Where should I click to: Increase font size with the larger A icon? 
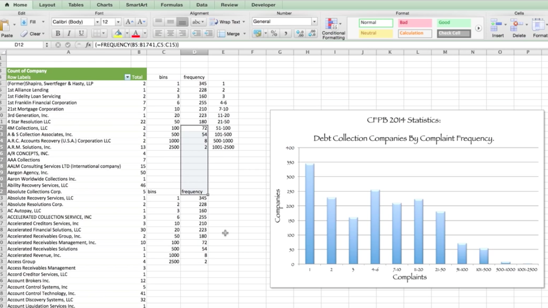pos(129,22)
